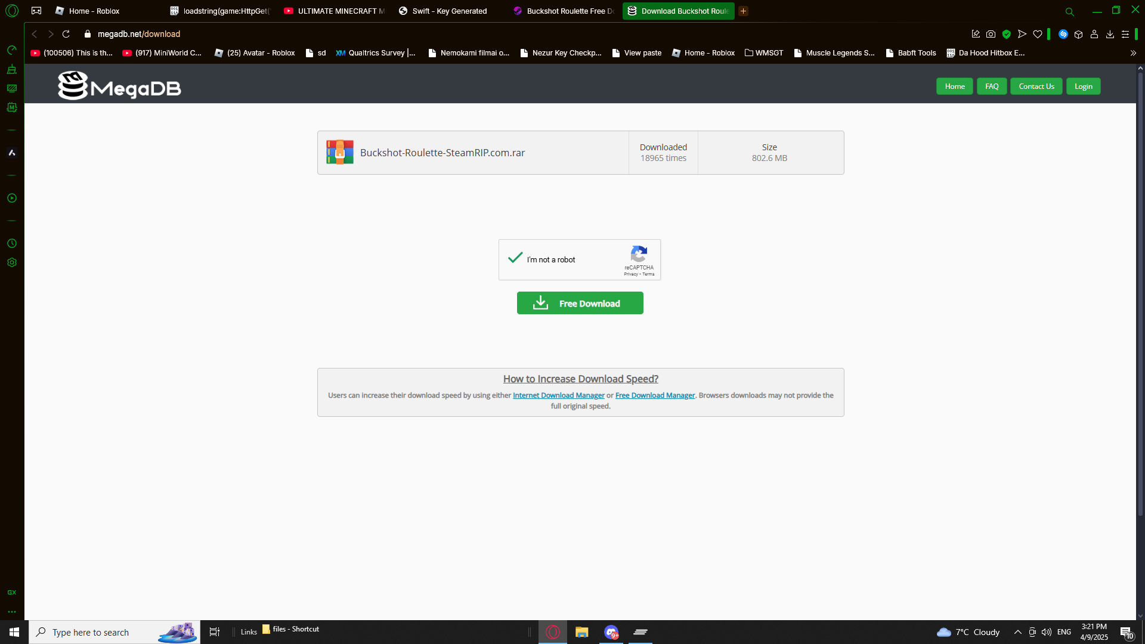Follow the Internet Download Manager link
This screenshot has height=644, width=1145.
point(559,395)
